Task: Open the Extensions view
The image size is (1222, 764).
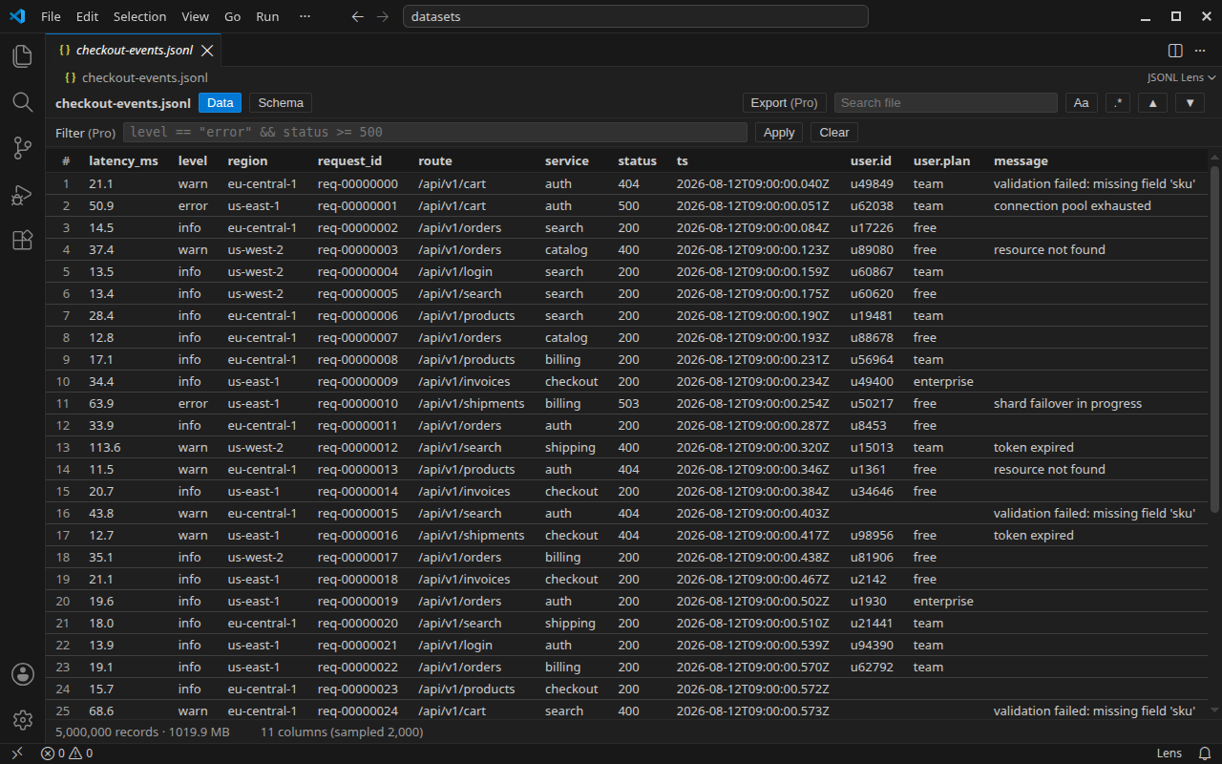Action: click(x=22, y=241)
